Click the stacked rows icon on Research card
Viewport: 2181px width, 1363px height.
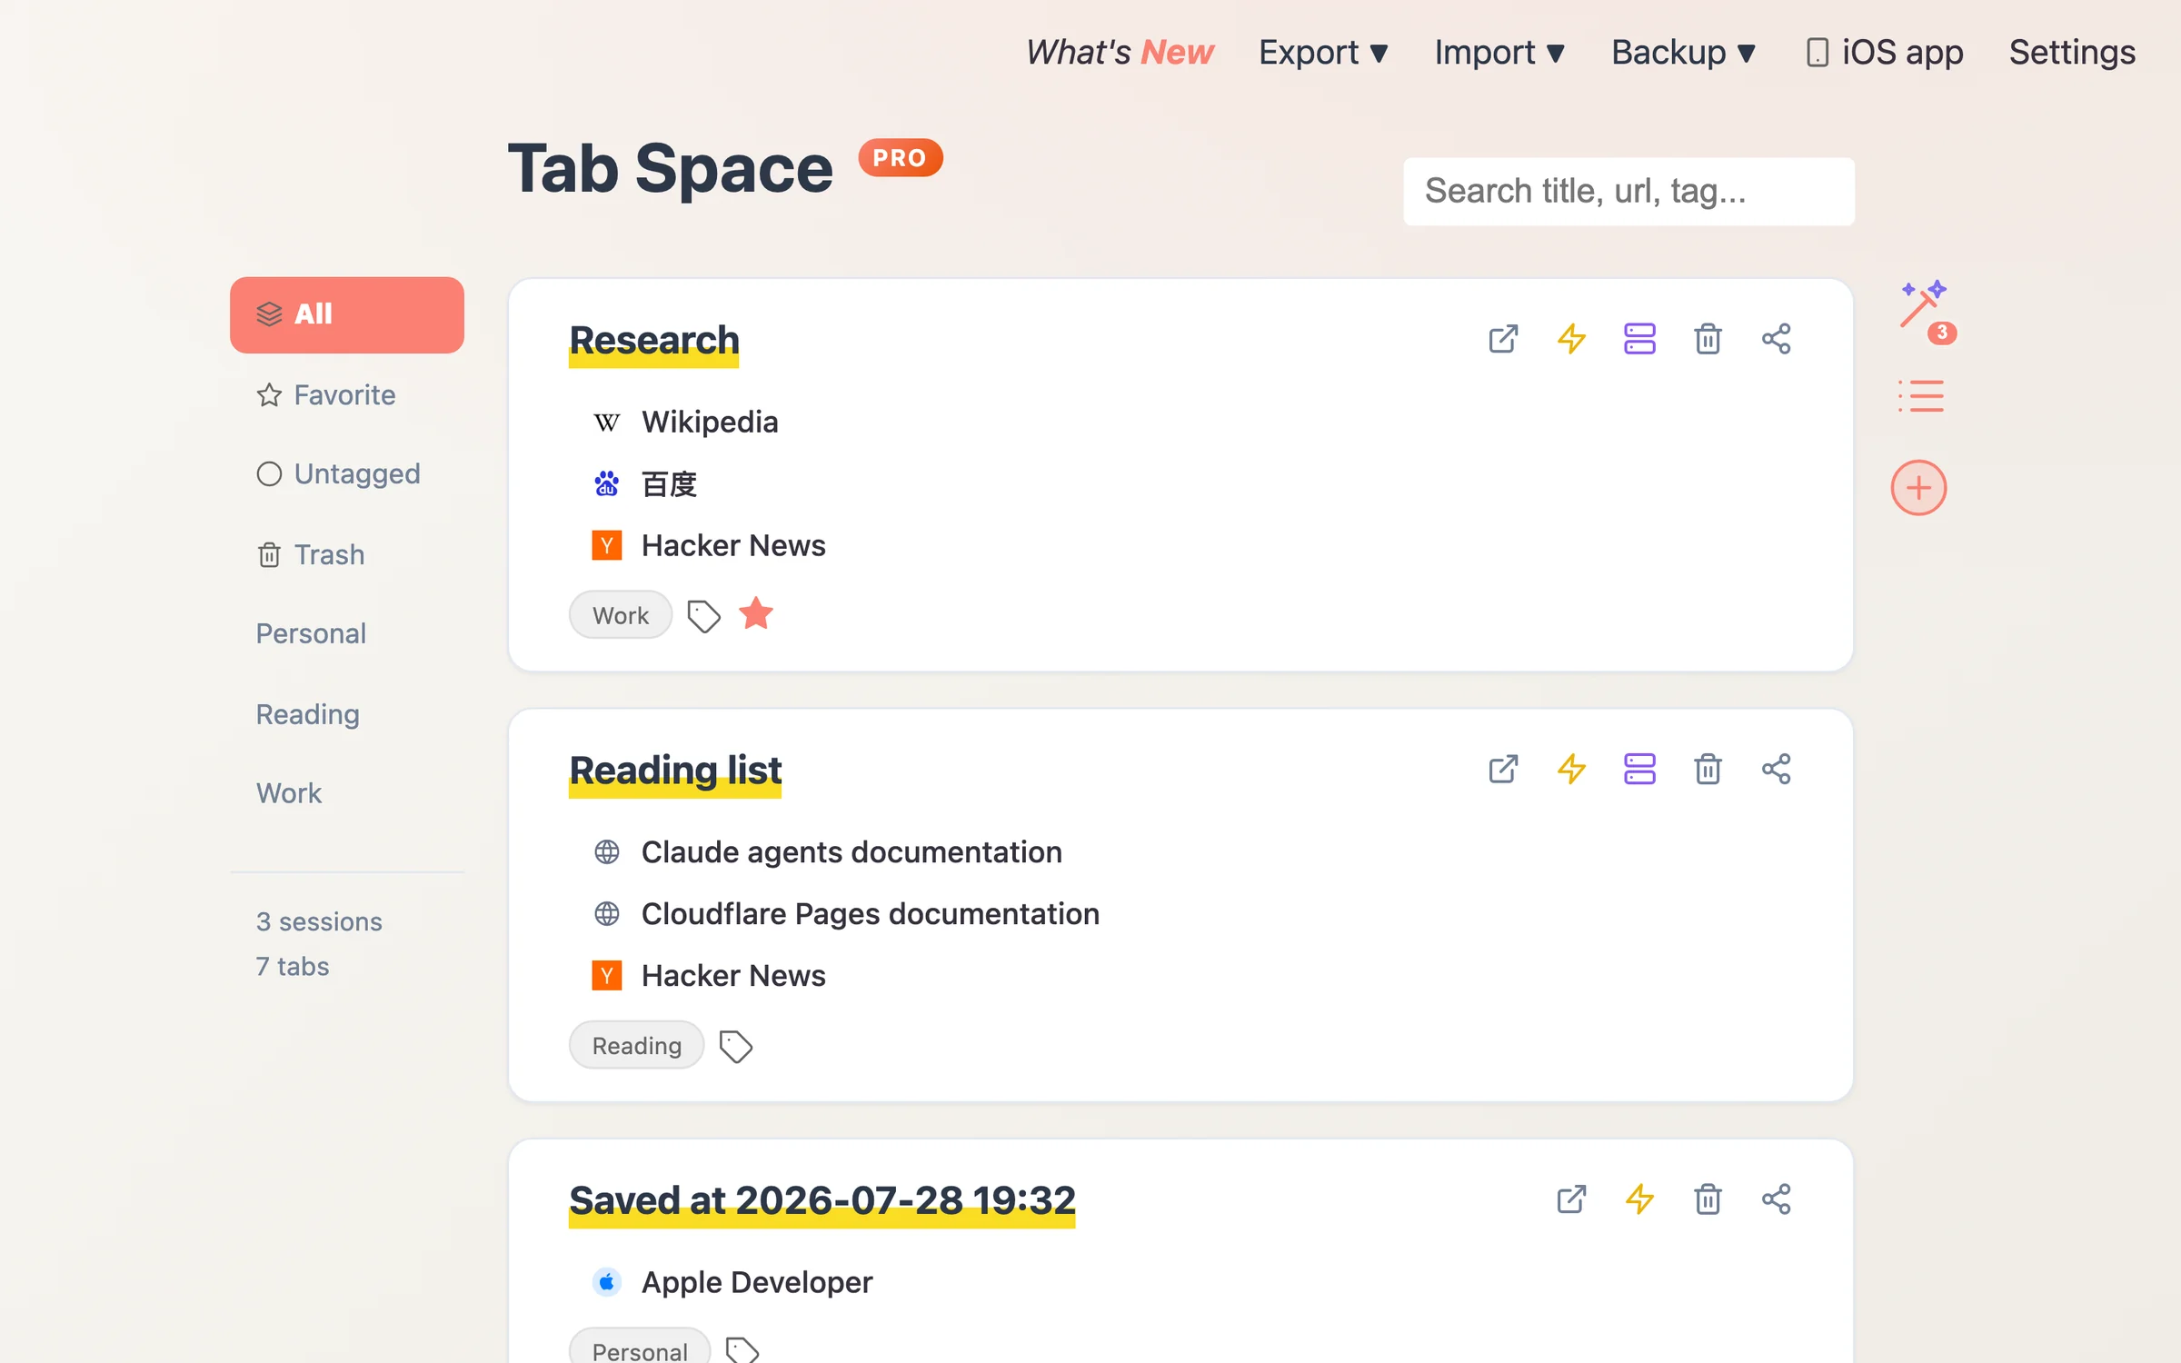[1639, 339]
